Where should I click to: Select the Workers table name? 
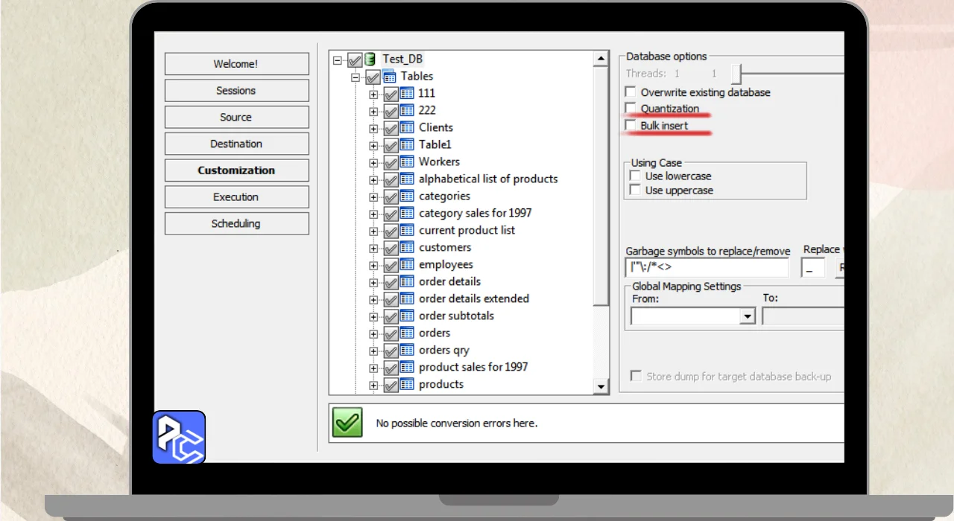439,162
